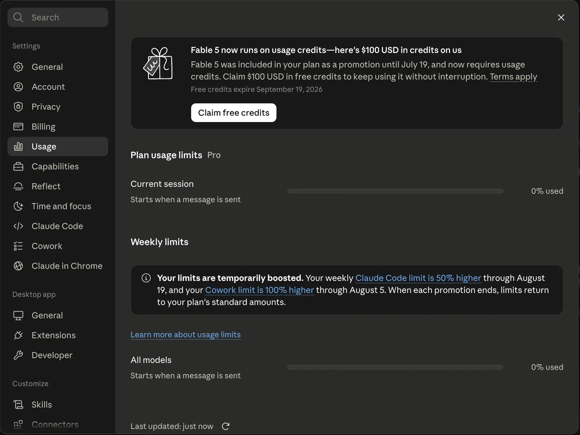580x435 pixels.
Task: Open the Billing section
Action: (58, 126)
